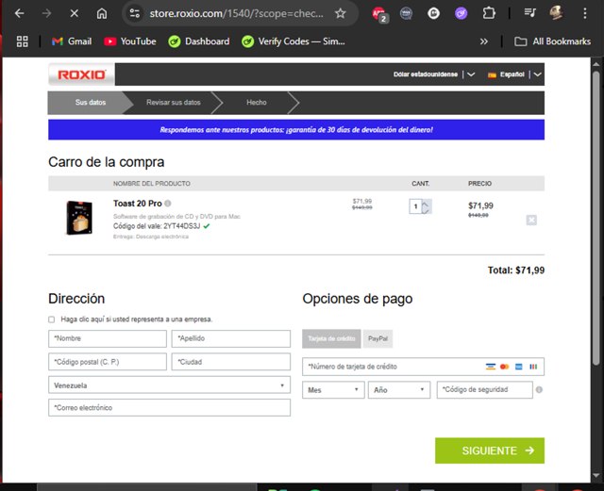Check the represents a company checkbox
This screenshot has width=604, height=491.
pos(52,319)
